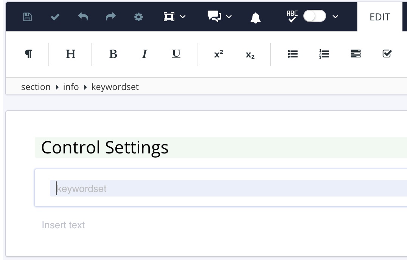The height and width of the screenshot is (260, 407).
Task: Switch to the EDIT tab
Action: (x=379, y=17)
